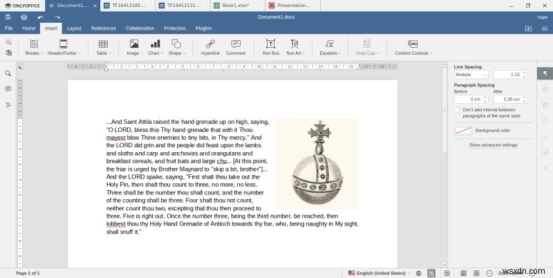Expand the Equation dropdown arrow
Screen dimensions: 553x278
pyautogui.click(x=339, y=53)
